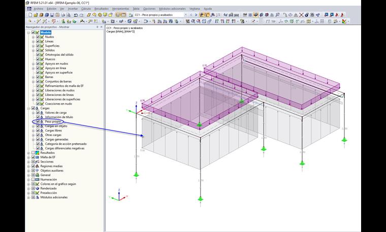This screenshot has width=386, height=232.
Task: Click the Open file folder icon
Action: (x=36, y=15)
